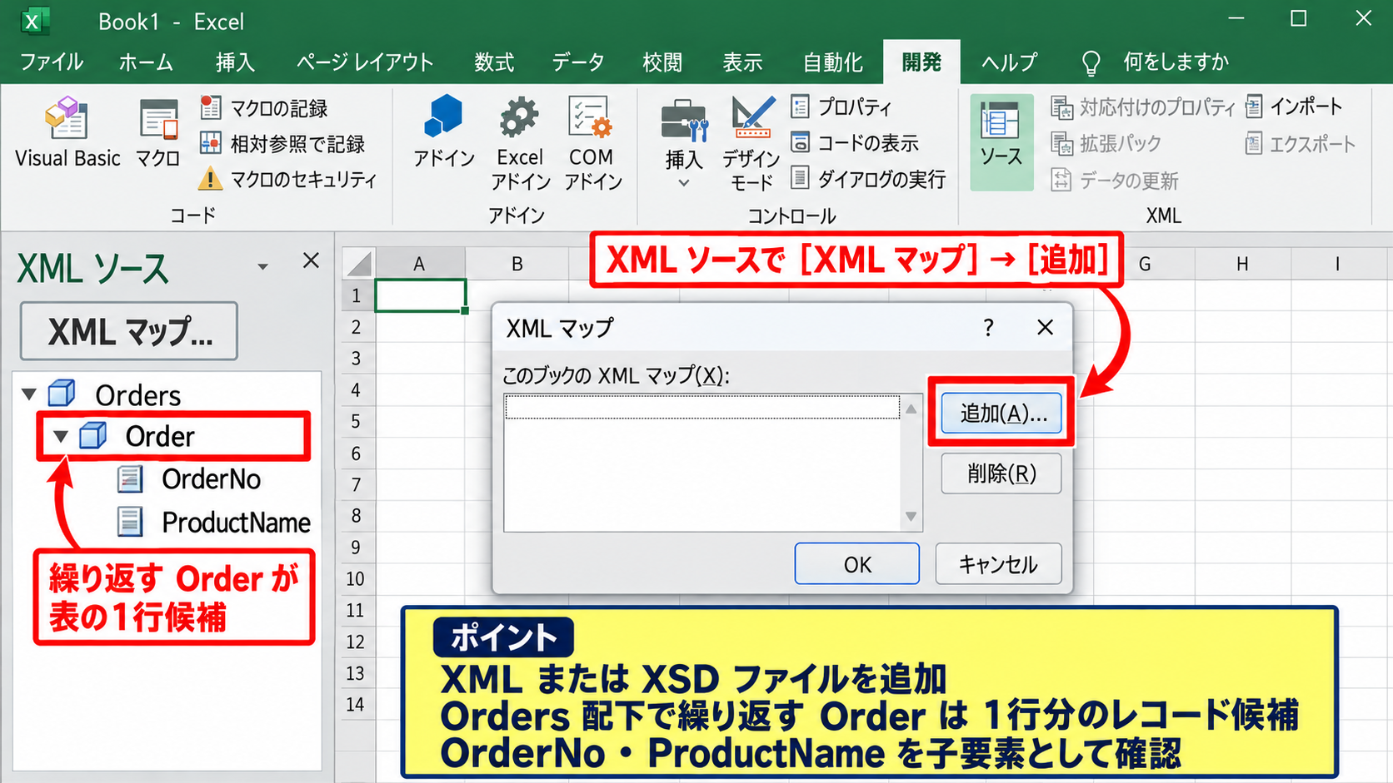Click XML エクスポート
This screenshot has height=783, width=1393.
(x=1301, y=144)
